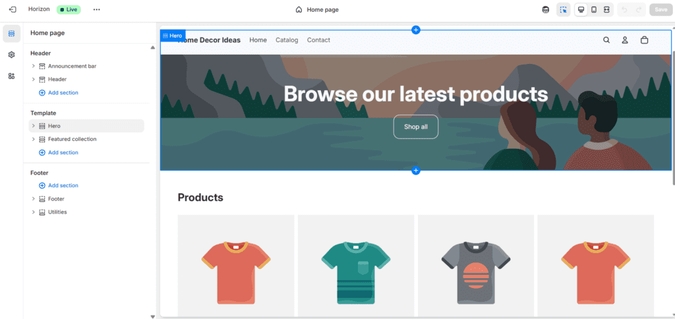Image resolution: width=675 pixels, height=319 pixels.
Task: Open Theme settings gear icon
Action: pyautogui.click(x=11, y=55)
